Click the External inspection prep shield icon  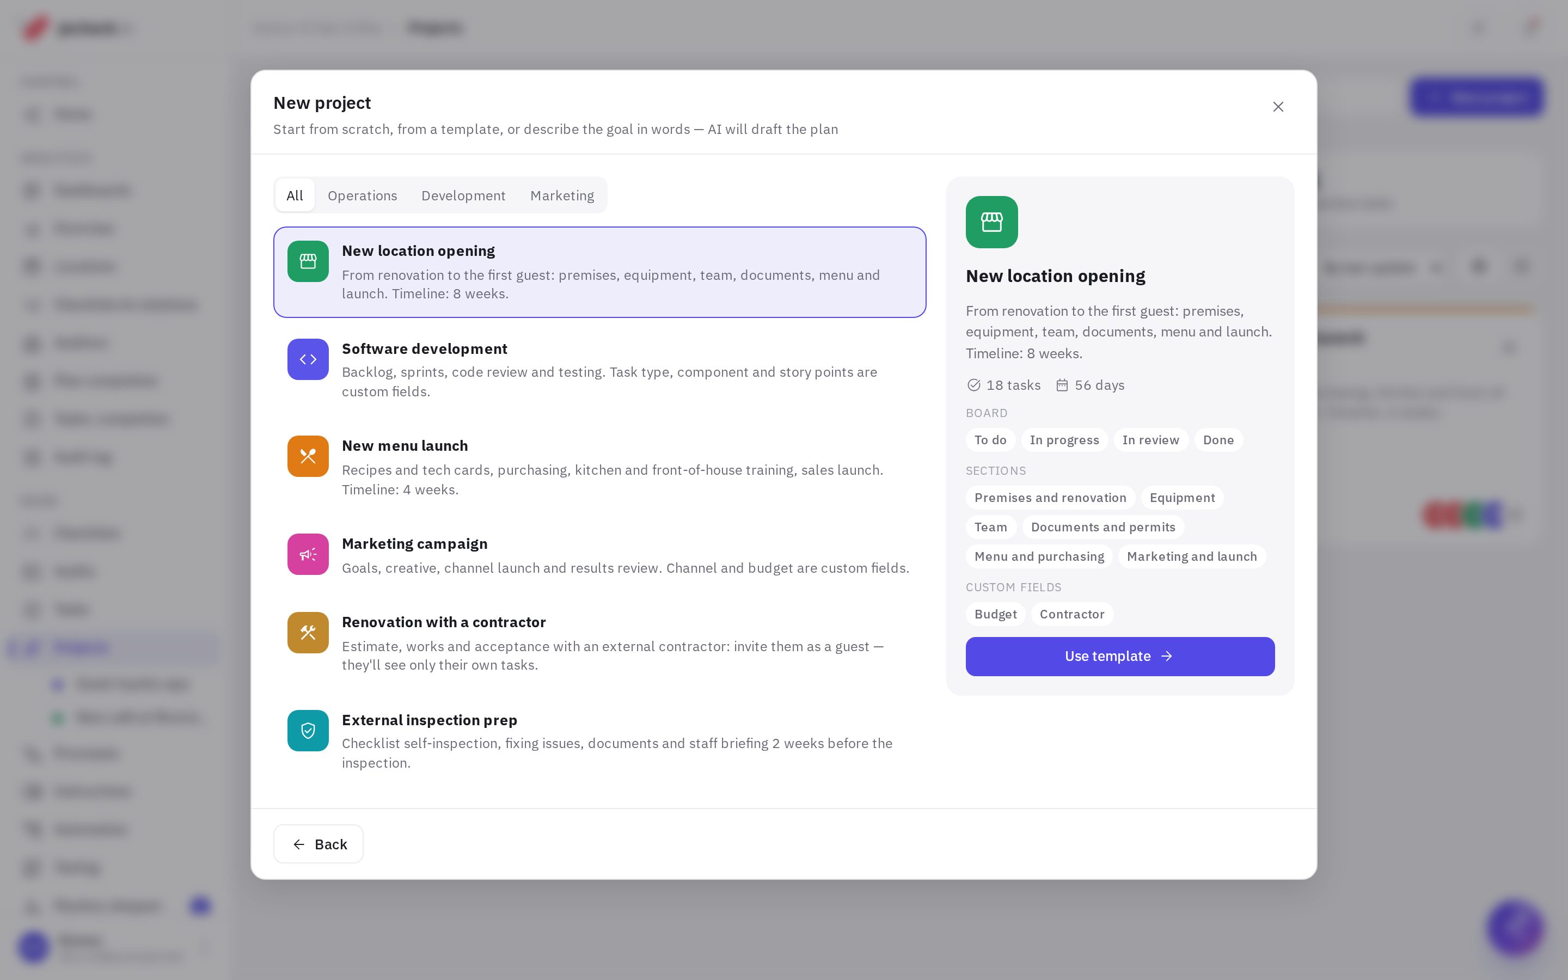[x=308, y=731]
